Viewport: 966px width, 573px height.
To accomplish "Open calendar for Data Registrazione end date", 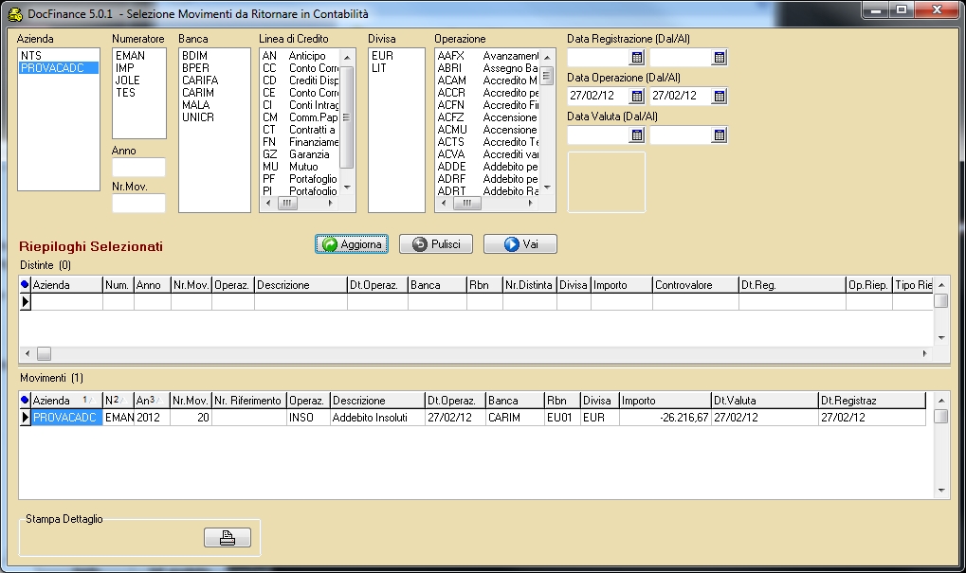I will pyautogui.click(x=719, y=58).
